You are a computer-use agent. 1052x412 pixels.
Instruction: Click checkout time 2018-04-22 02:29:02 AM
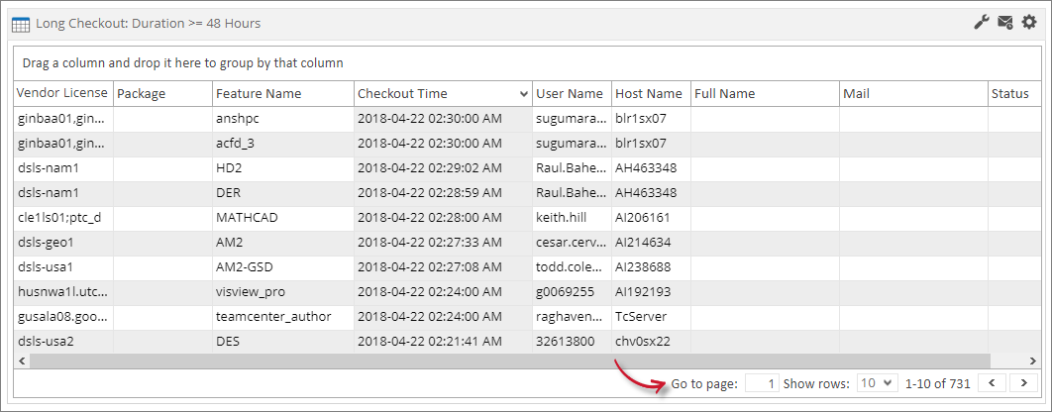pos(443,168)
